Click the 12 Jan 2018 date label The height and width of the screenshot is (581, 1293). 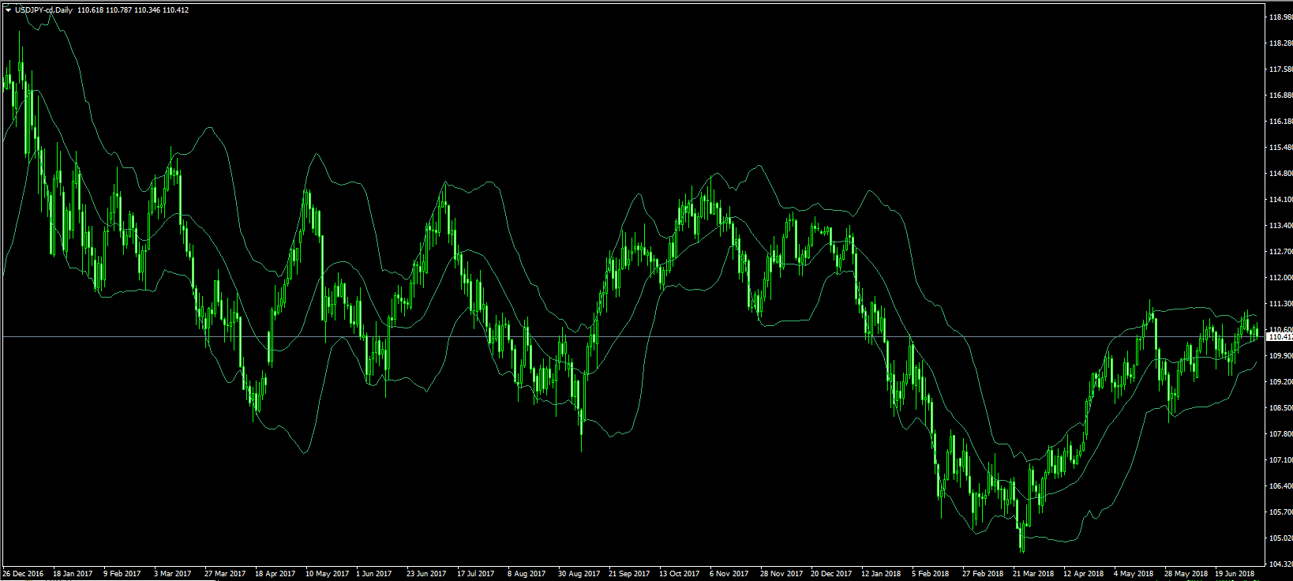point(881,574)
